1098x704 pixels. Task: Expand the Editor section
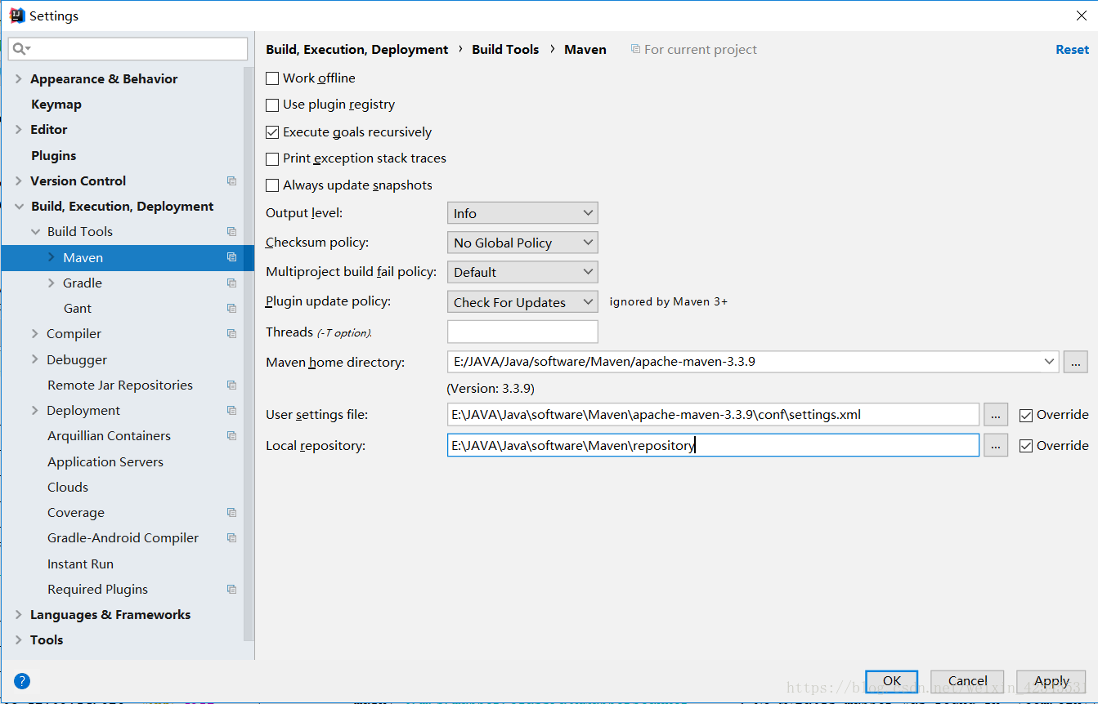pos(18,130)
